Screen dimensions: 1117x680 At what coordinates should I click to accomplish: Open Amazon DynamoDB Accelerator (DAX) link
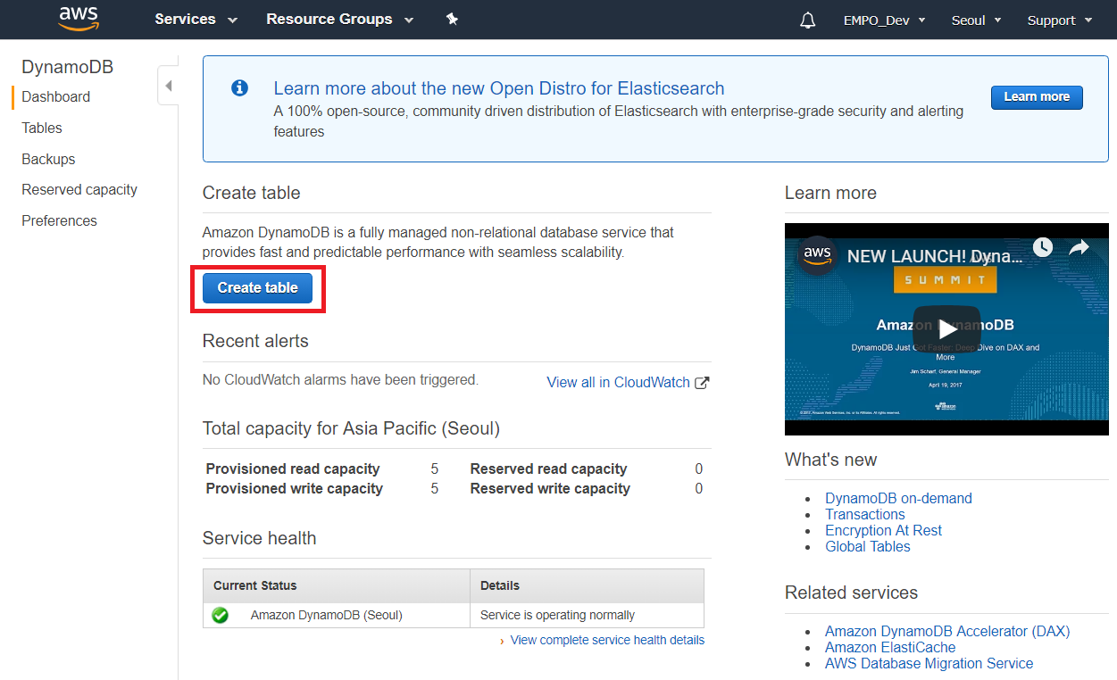click(x=947, y=631)
